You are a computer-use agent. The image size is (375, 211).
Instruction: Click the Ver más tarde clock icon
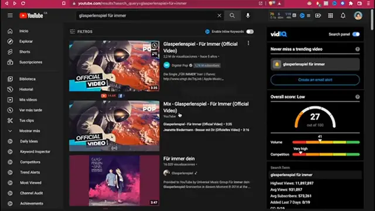pyautogui.click(x=10, y=110)
